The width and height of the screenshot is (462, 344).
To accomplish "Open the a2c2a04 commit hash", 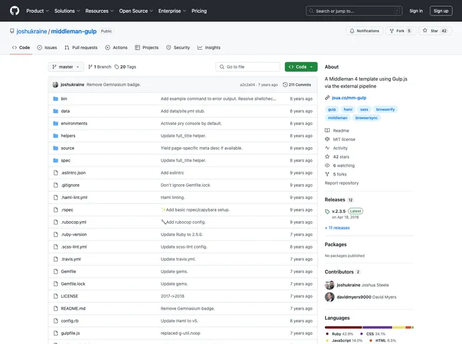I will click(247, 85).
